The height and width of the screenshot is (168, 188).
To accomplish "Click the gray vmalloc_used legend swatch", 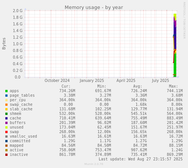I will pos(6,137).
